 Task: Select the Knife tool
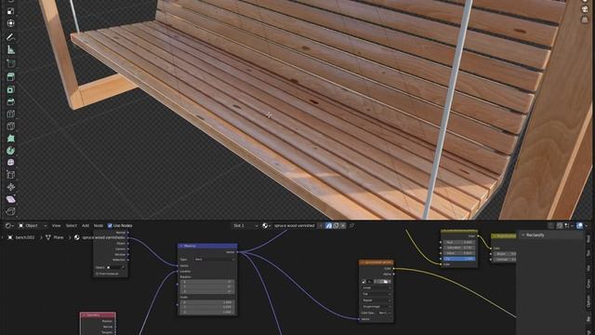(x=10, y=127)
